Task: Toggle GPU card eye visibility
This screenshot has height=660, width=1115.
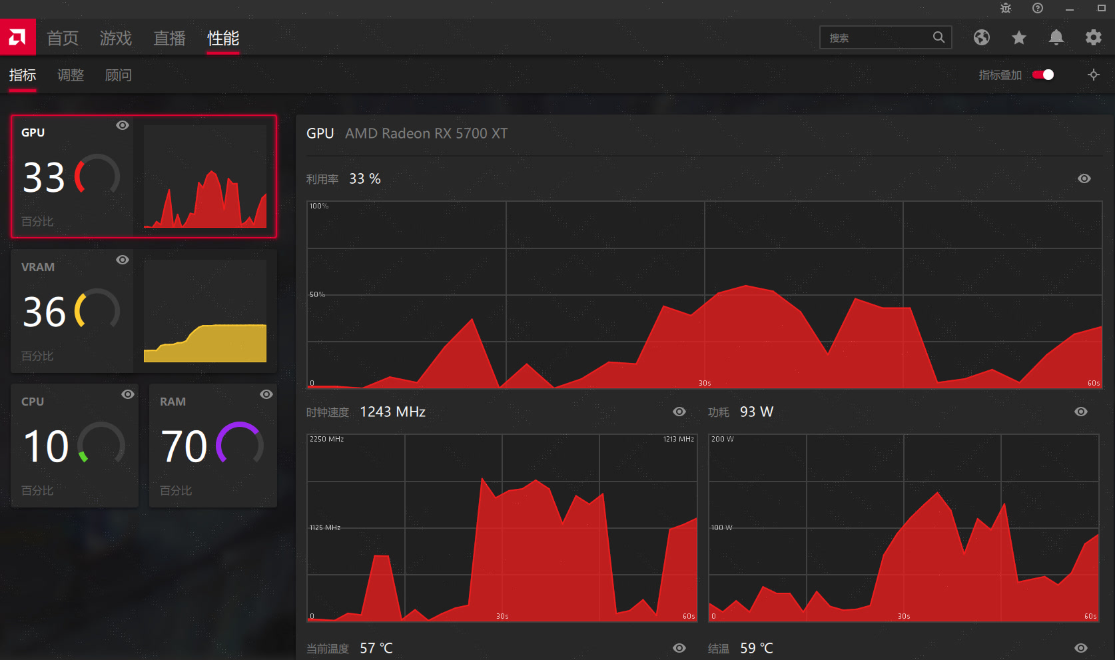Action: [x=123, y=125]
